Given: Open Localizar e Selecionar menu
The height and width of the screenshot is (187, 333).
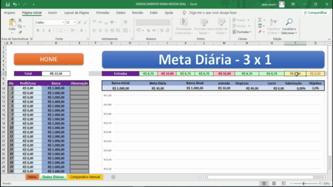Looking at the screenshot, I should 289,26.
